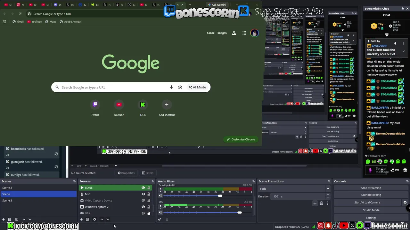Image resolution: width=410 pixels, height=230 pixels.
Task: Open source properties gear in Sources toolbar
Action: (x=94, y=219)
